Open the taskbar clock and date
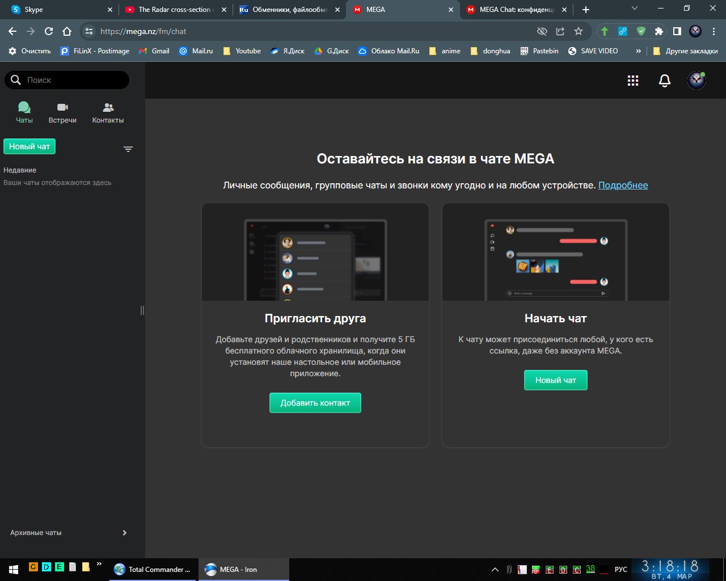Viewport: 726px width, 581px height. point(670,570)
